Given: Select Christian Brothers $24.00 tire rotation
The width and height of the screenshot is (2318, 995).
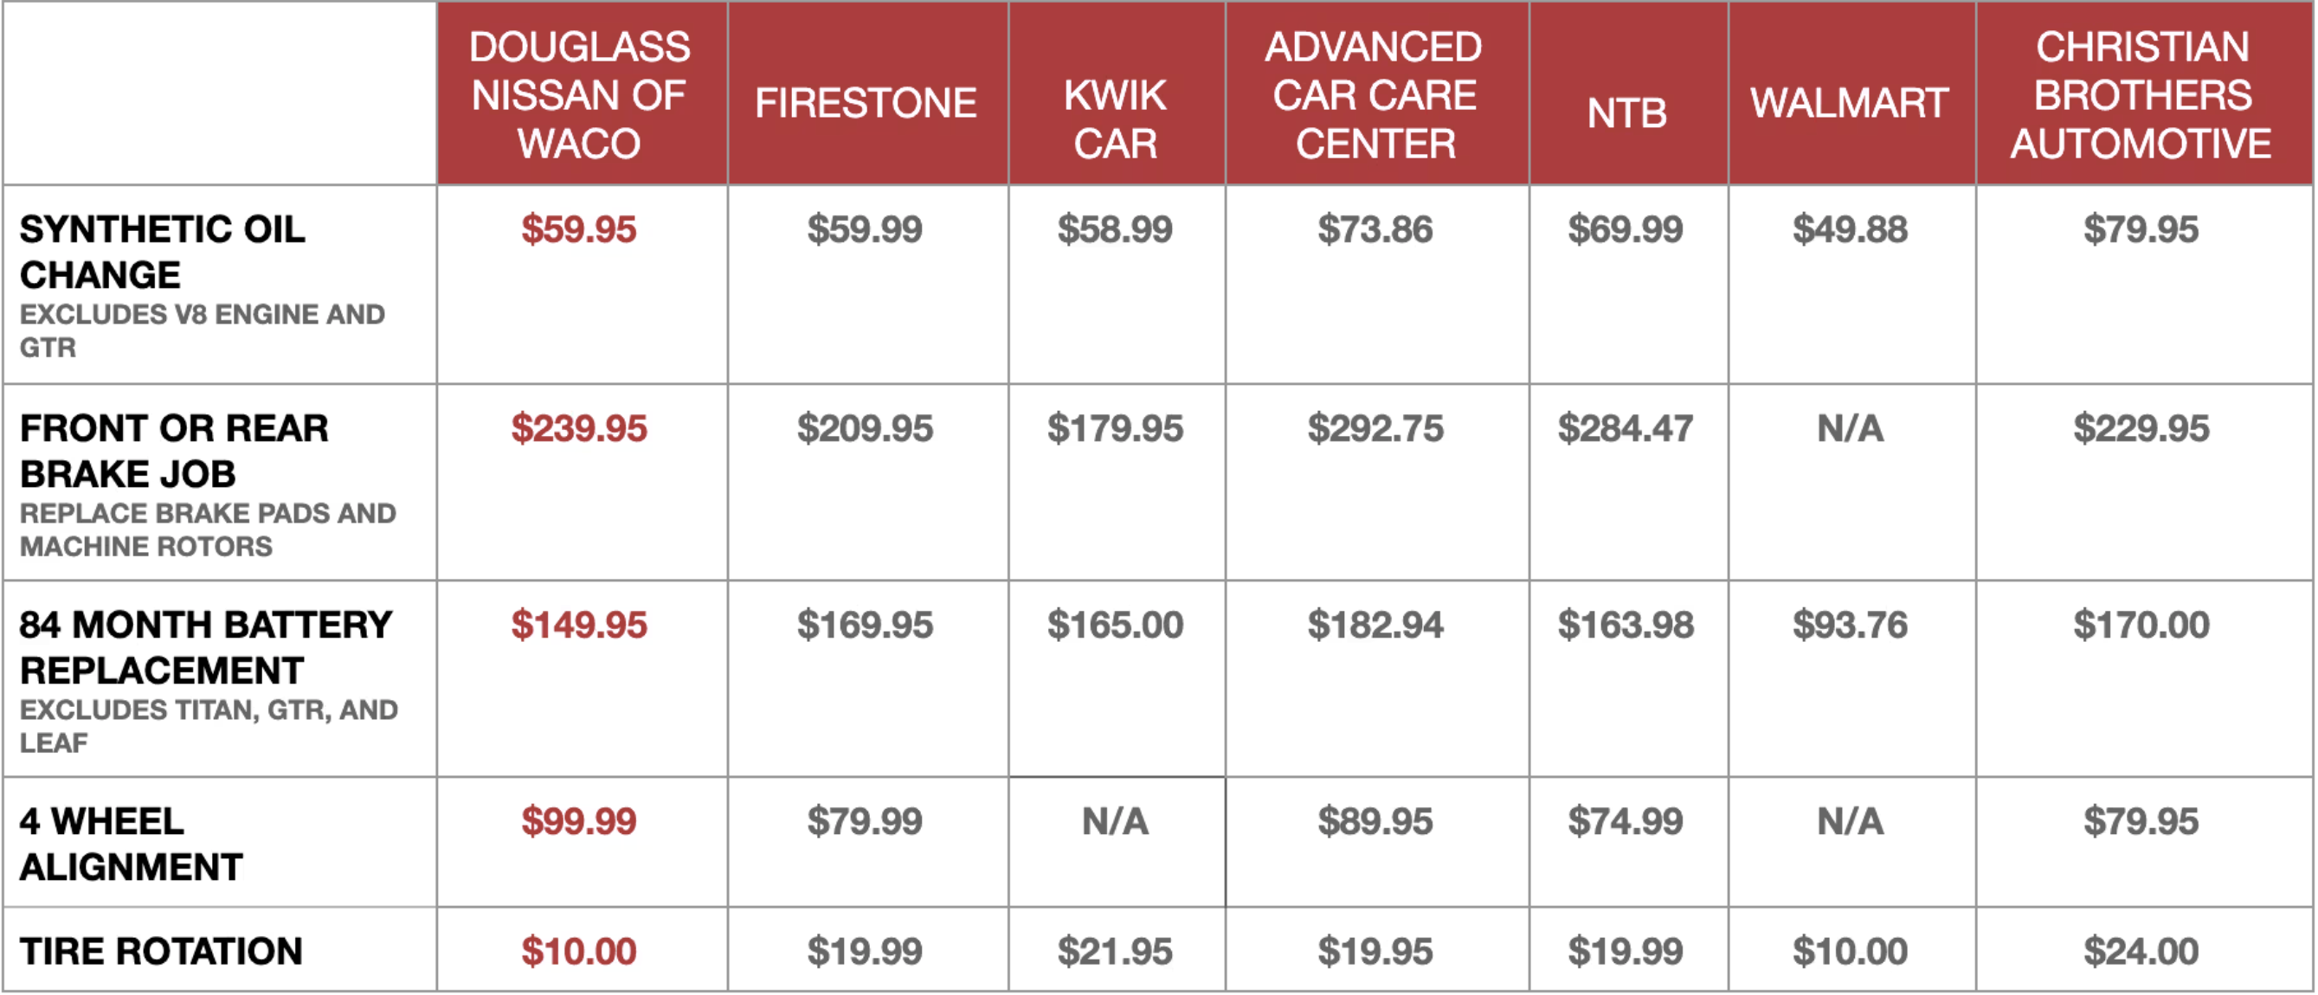Looking at the screenshot, I should [x=2141, y=951].
